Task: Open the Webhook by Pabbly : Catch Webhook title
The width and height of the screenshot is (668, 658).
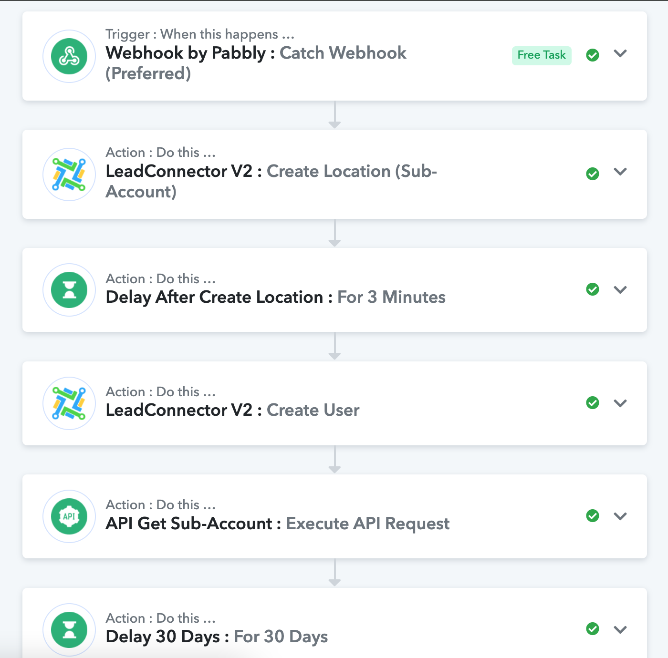Action: pos(256,63)
